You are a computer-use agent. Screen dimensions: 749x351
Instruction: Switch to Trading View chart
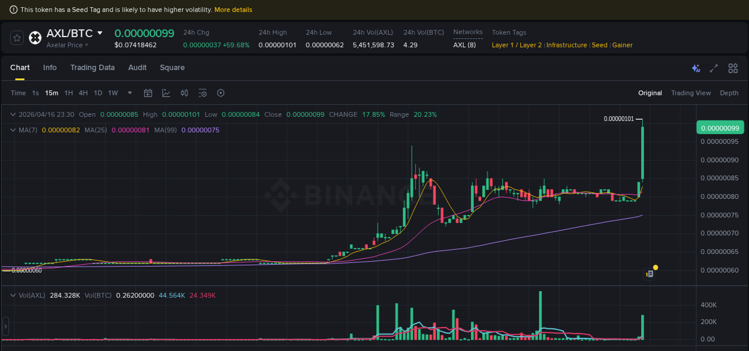[691, 93]
